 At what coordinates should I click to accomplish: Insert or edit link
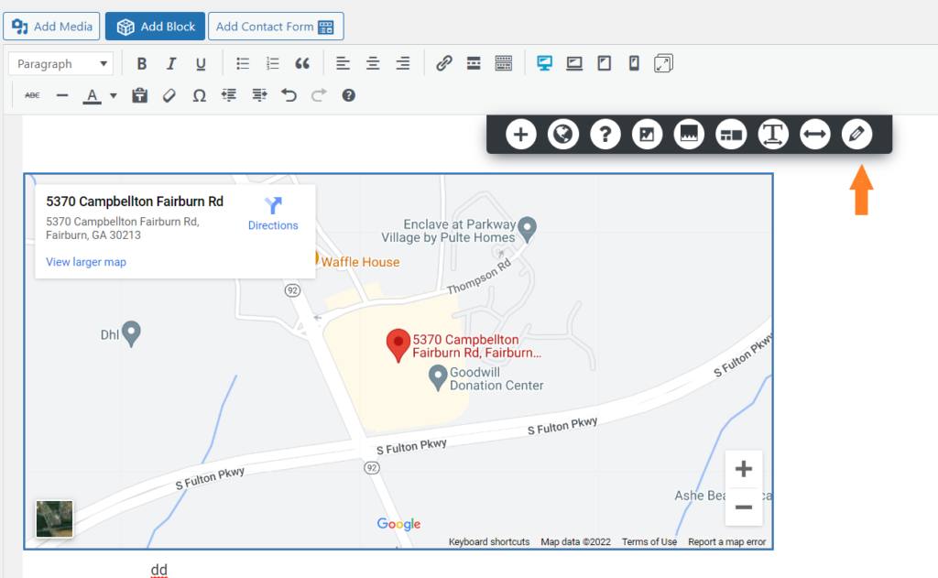click(x=444, y=63)
